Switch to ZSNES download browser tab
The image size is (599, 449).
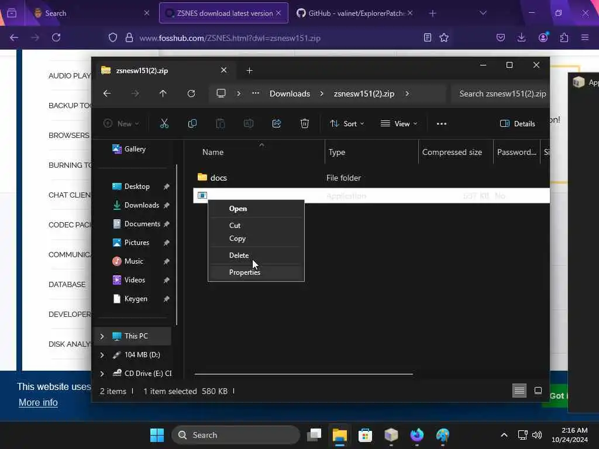pyautogui.click(x=223, y=13)
